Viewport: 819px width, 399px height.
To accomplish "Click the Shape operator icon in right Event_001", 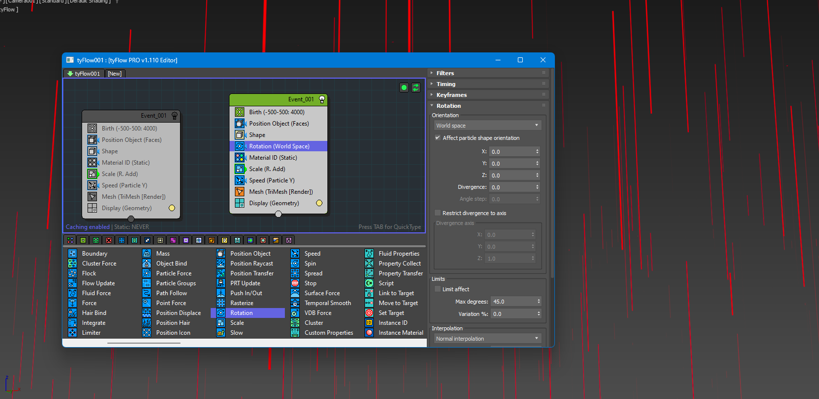I will 239,135.
